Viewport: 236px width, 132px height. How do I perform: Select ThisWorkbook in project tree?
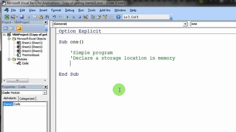click(x=31, y=55)
